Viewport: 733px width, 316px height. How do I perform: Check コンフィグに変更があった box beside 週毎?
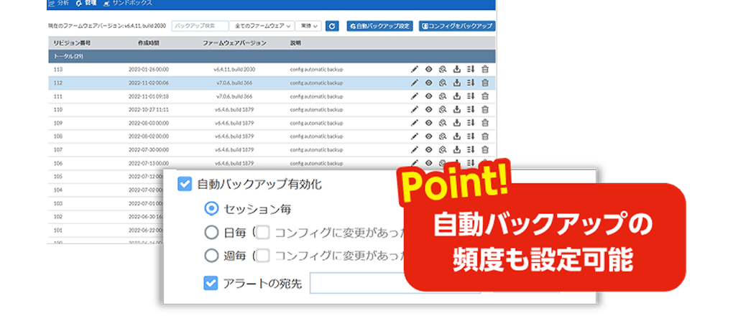(x=263, y=256)
